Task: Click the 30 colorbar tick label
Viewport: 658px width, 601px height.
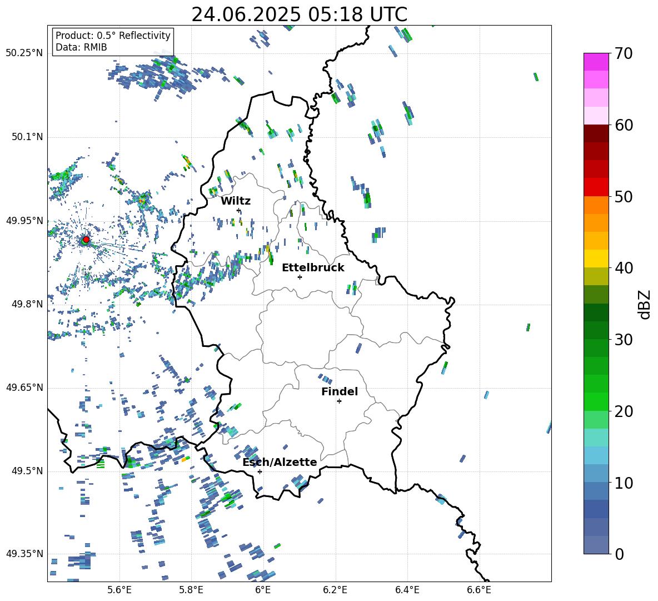Action: (624, 340)
